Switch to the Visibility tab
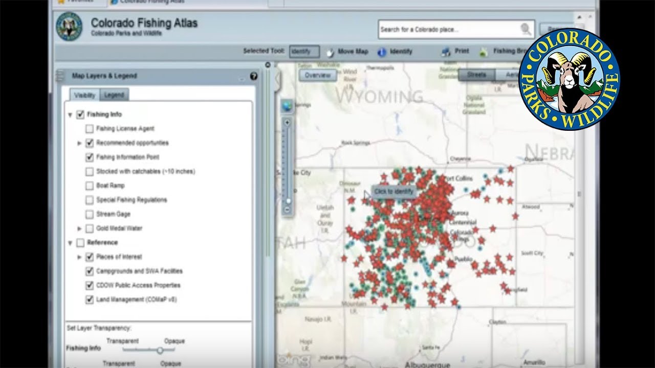The height and width of the screenshot is (368, 655). pos(84,95)
